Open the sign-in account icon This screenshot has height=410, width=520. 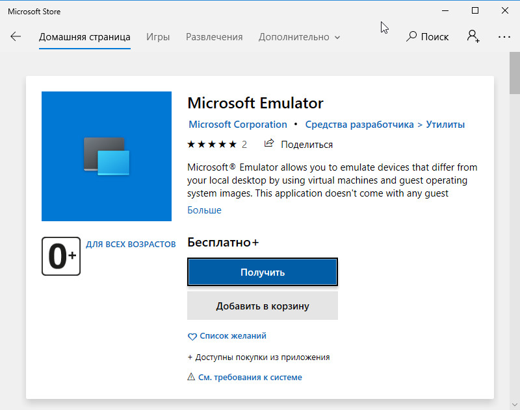pyautogui.click(x=473, y=36)
